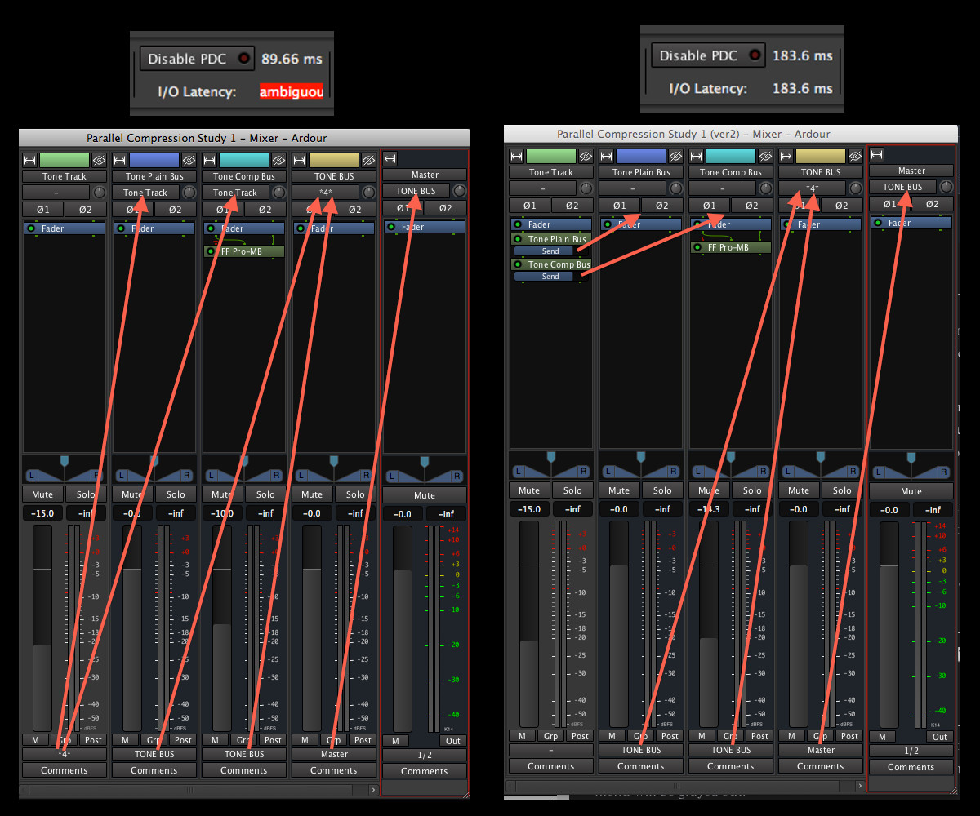Open Comments on the Master strip
Image resolution: width=980 pixels, height=816 pixels.
click(x=425, y=770)
